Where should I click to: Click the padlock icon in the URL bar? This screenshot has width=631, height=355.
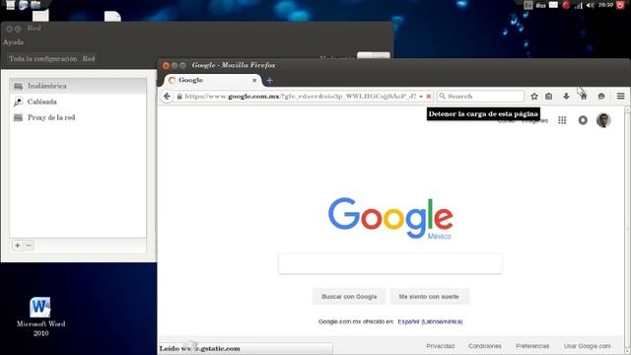pyautogui.click(x=179, y=97)
